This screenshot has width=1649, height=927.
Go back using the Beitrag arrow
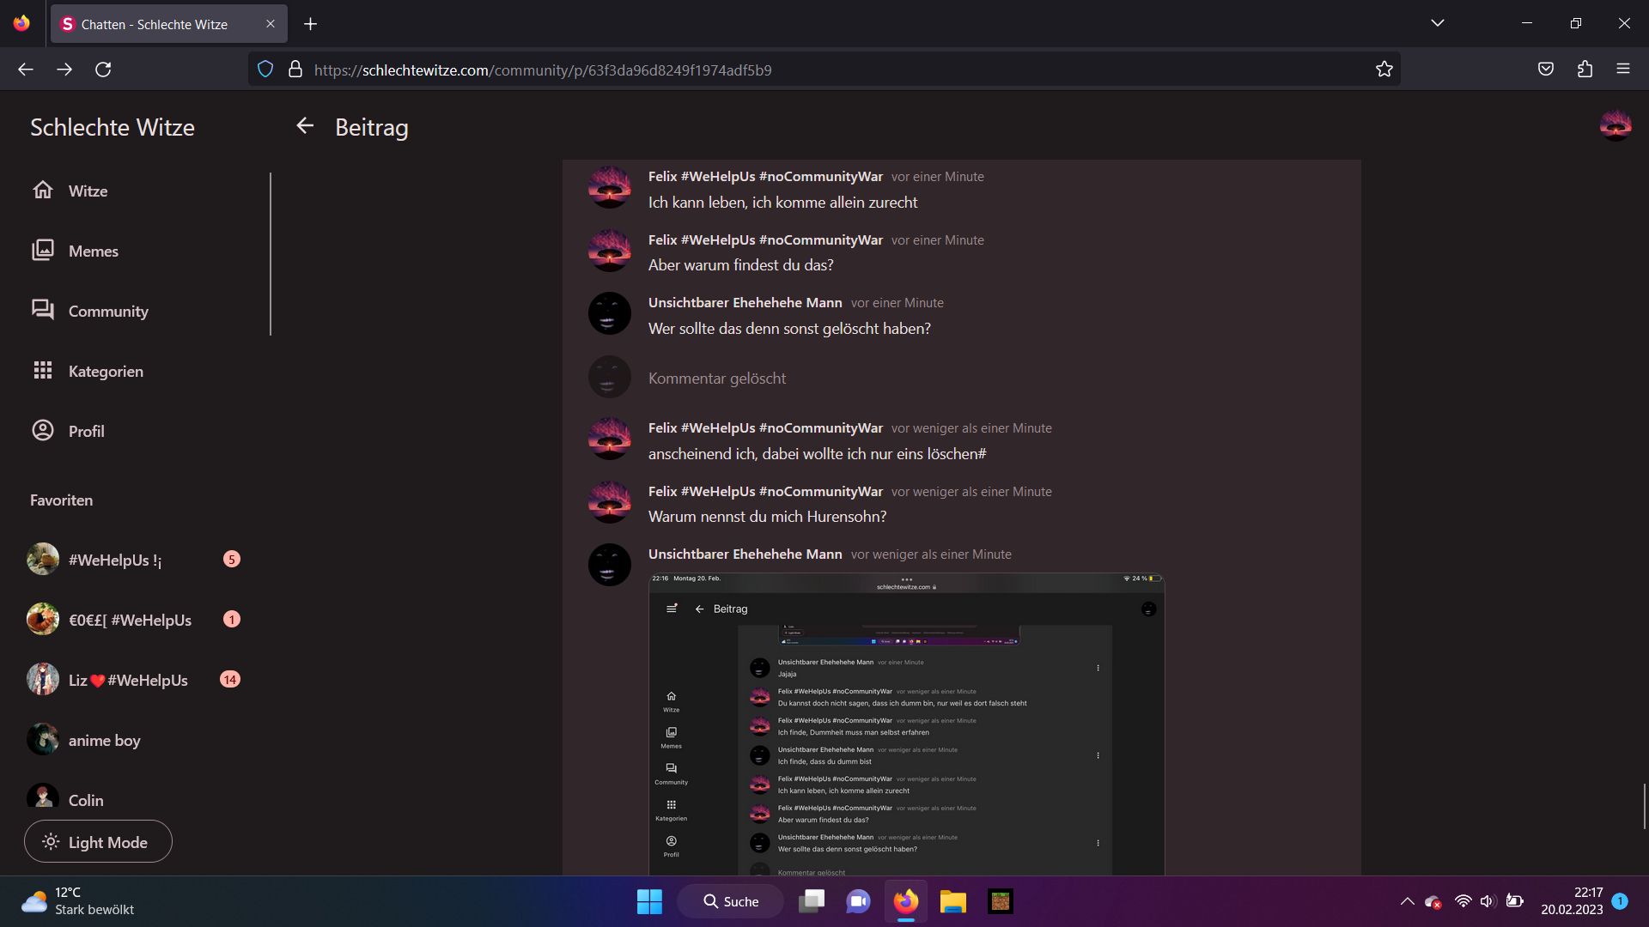click(305, 126)
